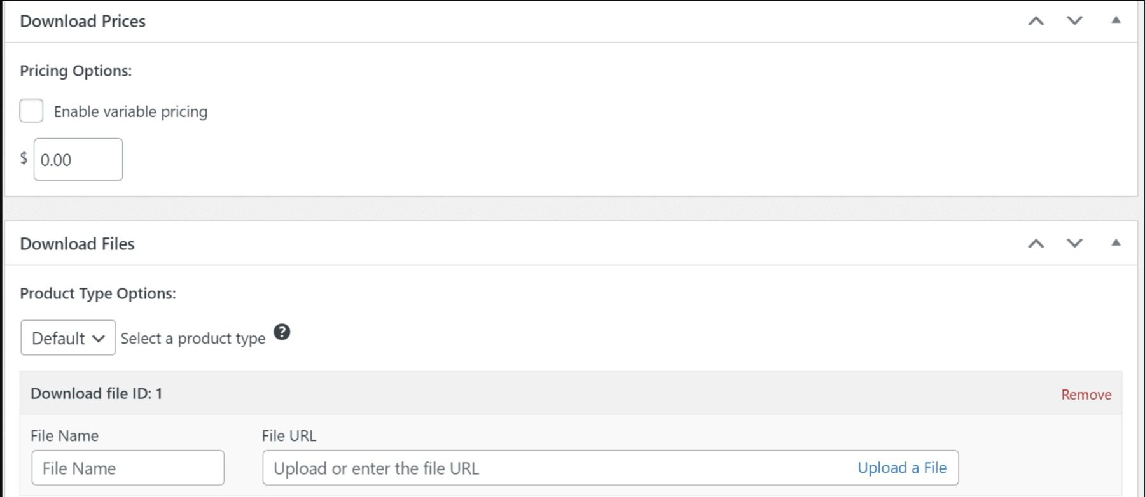Uncheck the Enable variable pricing box
Screen dimensions: 1145x497
coord(31,111)
